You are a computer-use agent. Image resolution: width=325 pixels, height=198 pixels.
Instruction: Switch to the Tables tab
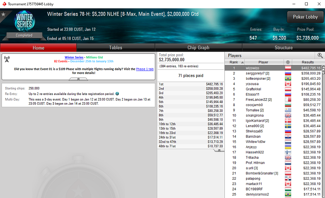115,48
